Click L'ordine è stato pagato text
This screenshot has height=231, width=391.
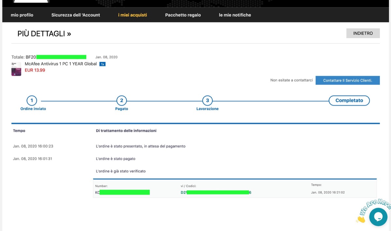tap(115, 159)
